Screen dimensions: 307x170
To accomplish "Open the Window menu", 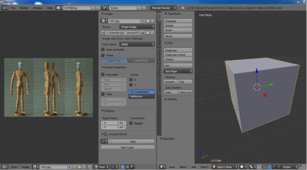I will click(x=38, y=8).
